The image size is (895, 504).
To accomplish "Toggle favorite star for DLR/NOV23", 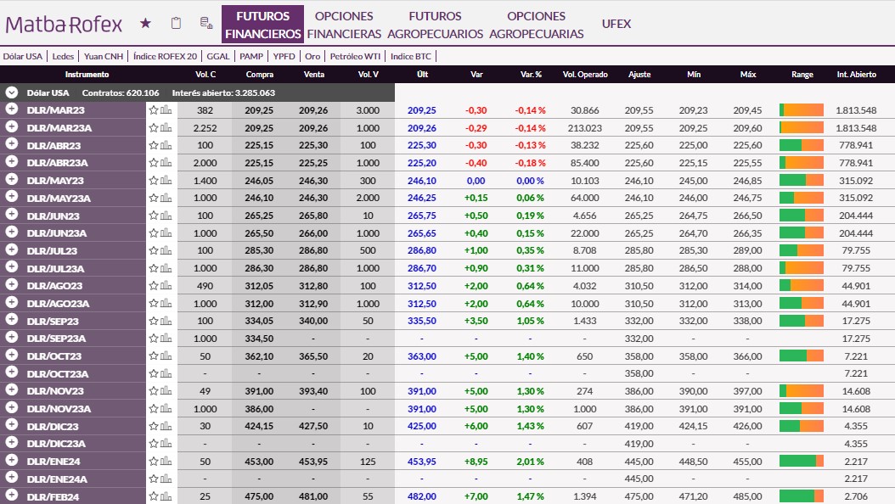I will click(154, 391).
